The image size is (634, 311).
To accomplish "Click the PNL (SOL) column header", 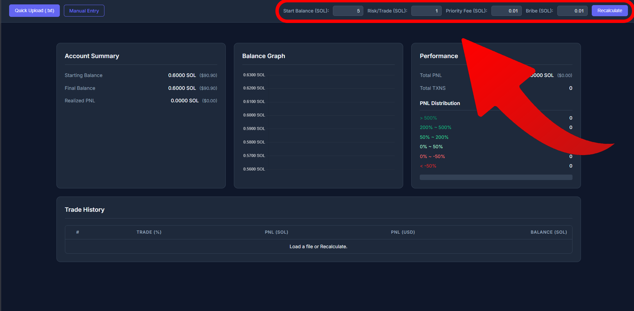I will pos(276,232).
